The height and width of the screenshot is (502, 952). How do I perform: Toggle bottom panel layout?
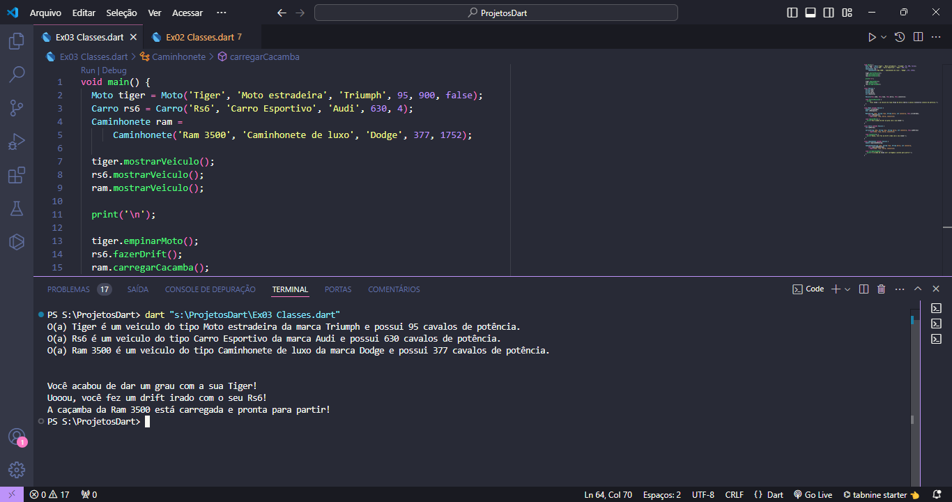(x=811, y=13)
